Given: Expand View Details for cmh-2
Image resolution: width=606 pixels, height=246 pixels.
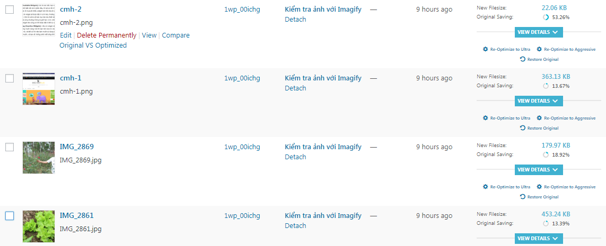Looking at the screenshot, I should pos(538,32).
